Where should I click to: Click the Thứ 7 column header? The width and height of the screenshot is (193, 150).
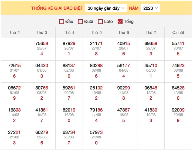pyautogui.click(x=151, y=33)
